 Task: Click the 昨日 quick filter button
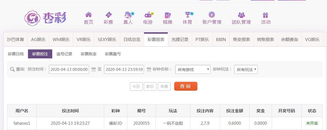[150, 86]
